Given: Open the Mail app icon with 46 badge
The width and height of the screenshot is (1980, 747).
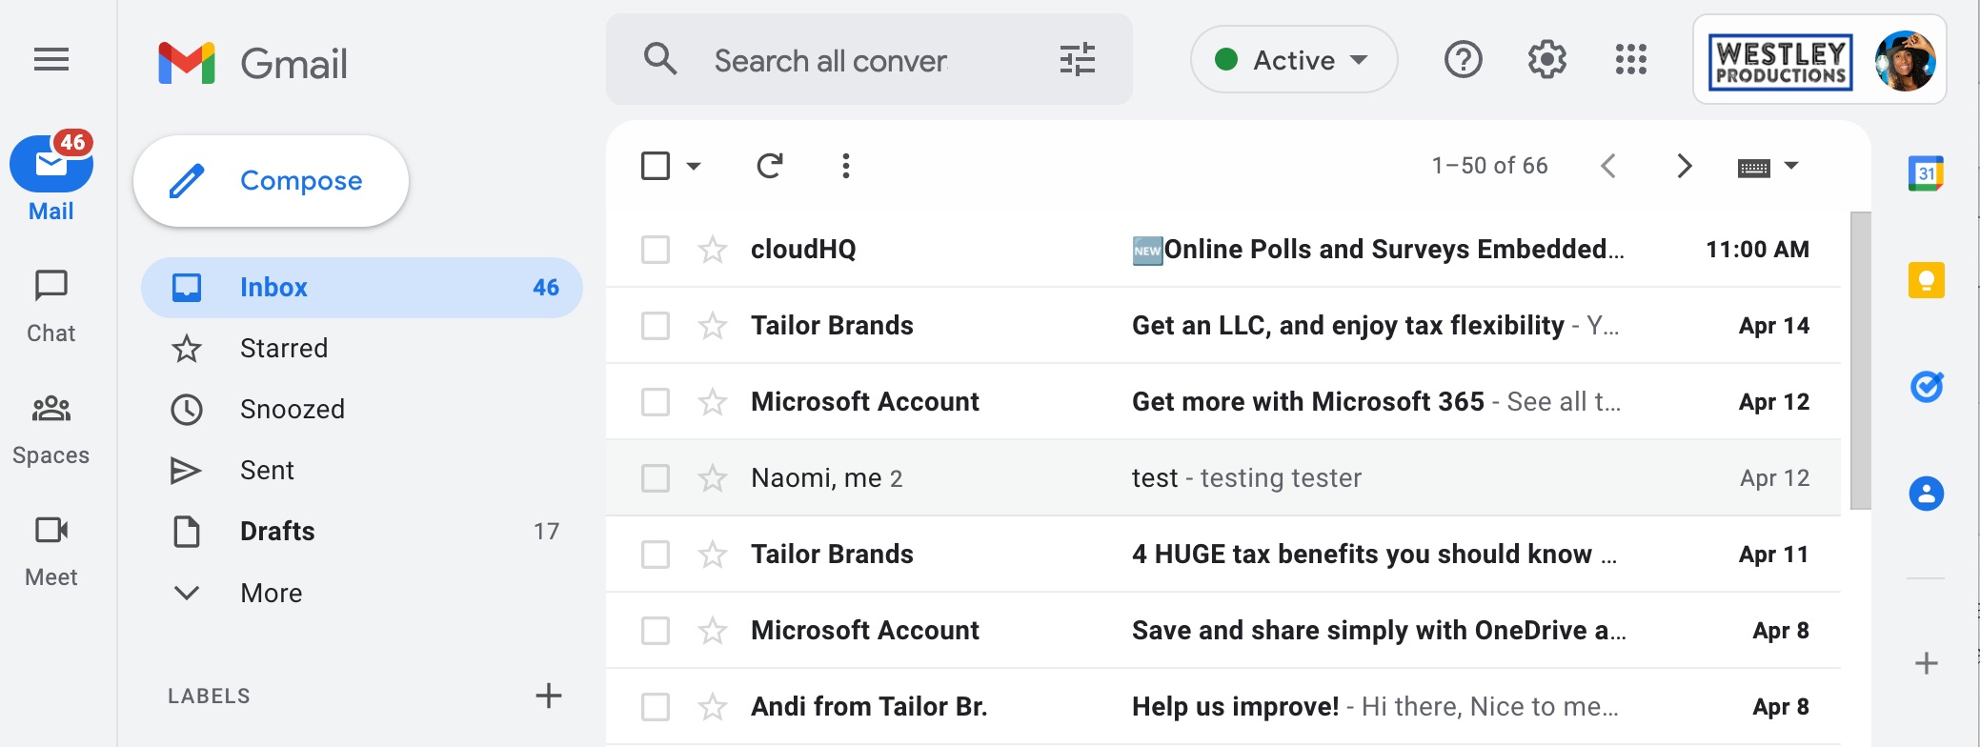Looking at the screenshot, I should [x=51, y=164].
